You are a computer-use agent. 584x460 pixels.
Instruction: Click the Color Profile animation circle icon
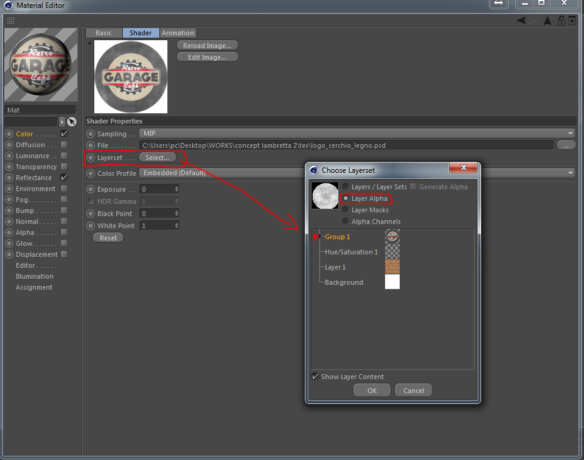(x=91, y=173)
